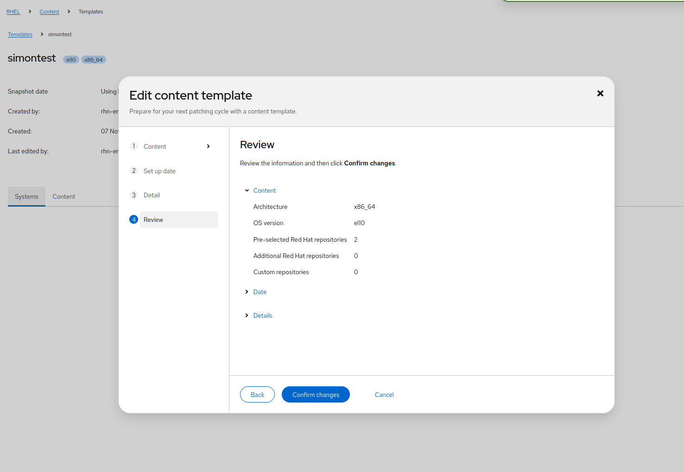Switch to the Systems tab
684x472 pixels.
26,197
